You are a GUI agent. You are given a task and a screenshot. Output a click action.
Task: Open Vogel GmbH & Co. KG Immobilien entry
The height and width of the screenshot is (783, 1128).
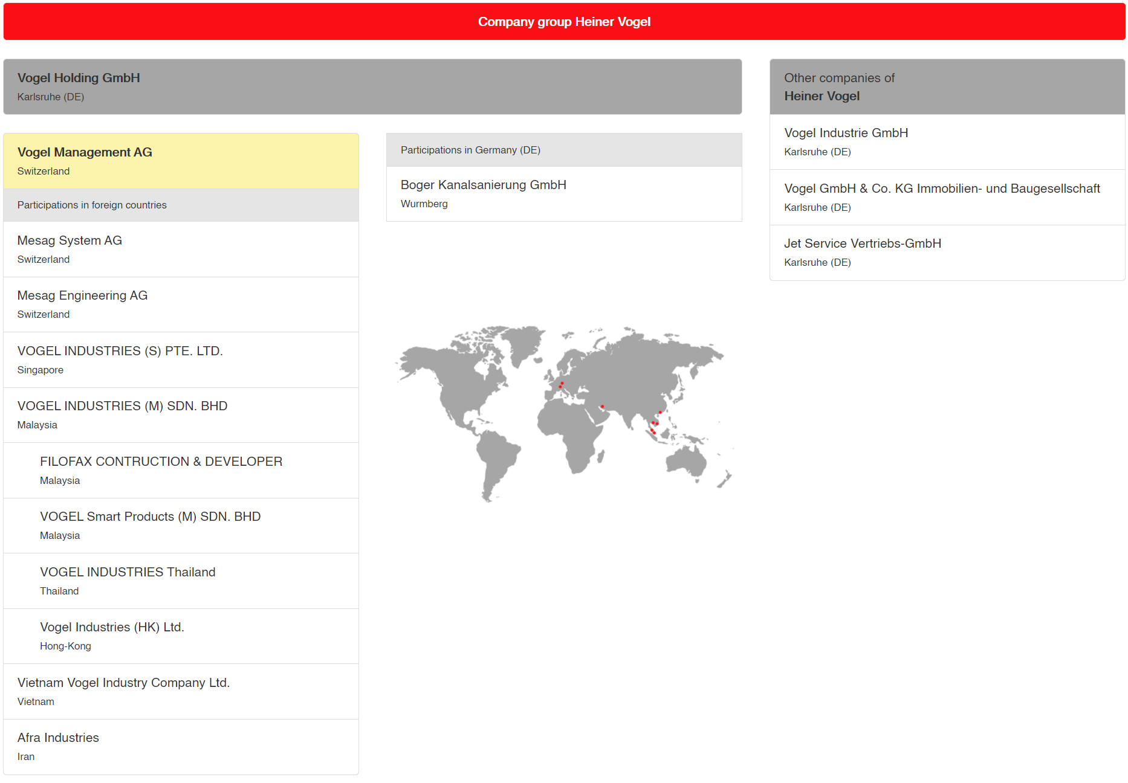click(x=941, y=188)
